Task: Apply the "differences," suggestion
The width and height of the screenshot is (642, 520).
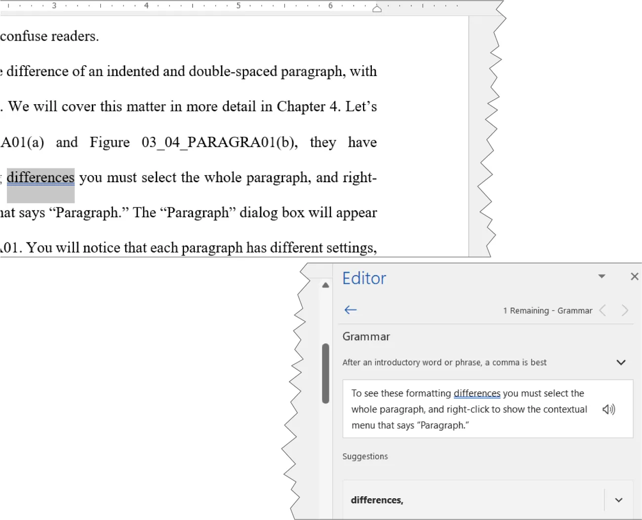Action: [x=377, y=500]
